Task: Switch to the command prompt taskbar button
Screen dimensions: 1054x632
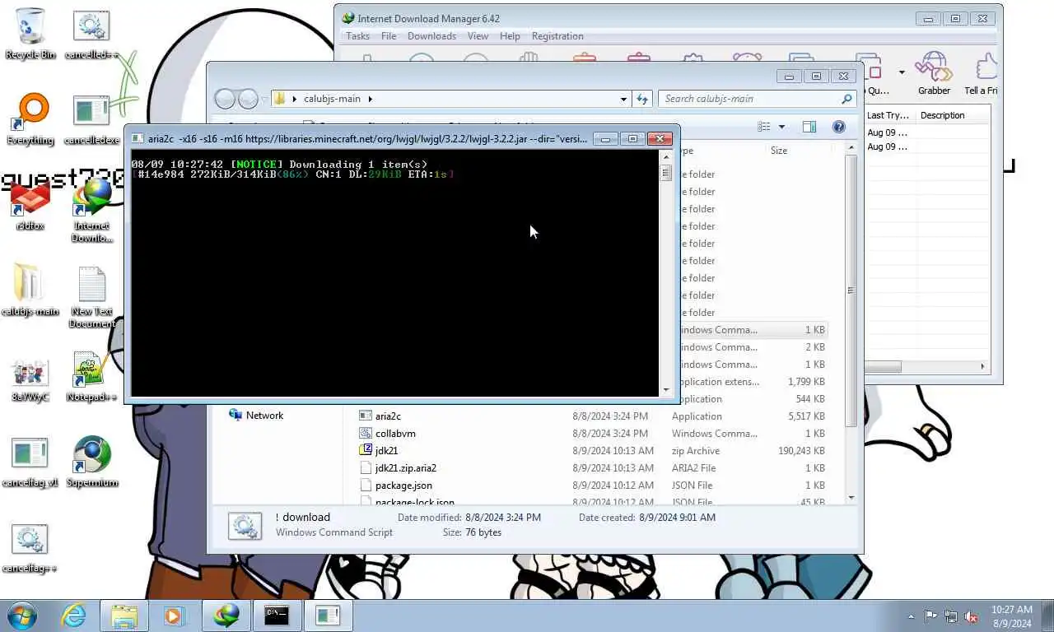Action: point(277,615)
